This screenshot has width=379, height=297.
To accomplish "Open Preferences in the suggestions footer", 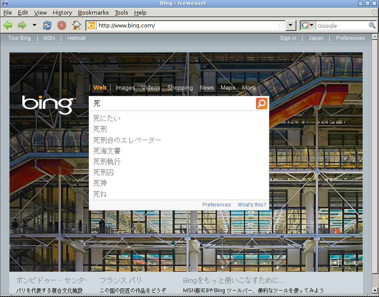I will 217,205.
